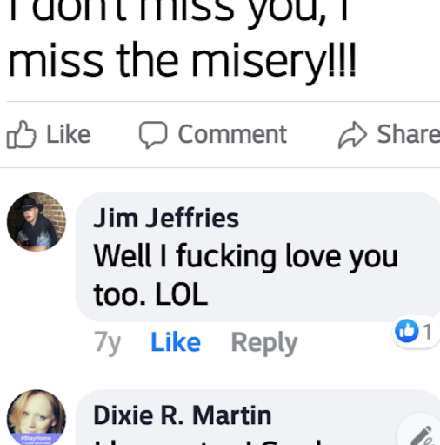Click the pencil edit icon
The image size is (440, 445).
point(423,436)
